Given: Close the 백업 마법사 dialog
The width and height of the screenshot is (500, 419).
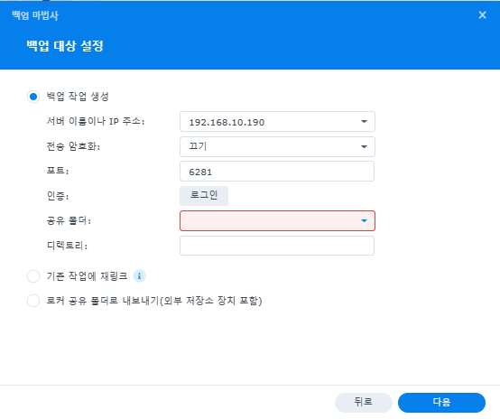Looking at the screenshot, I should pyautogui.click(x=483, y=15).
